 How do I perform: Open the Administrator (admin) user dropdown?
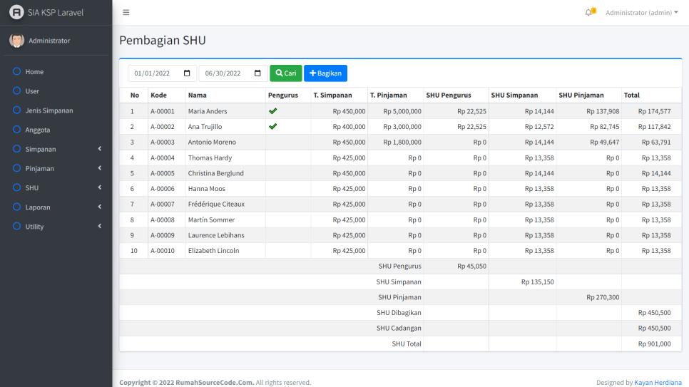tap(641, 12)
